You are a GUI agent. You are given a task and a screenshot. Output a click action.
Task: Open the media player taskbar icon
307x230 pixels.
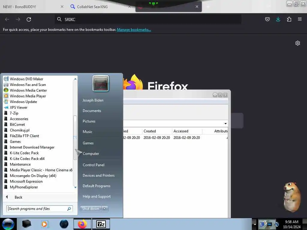45,224
